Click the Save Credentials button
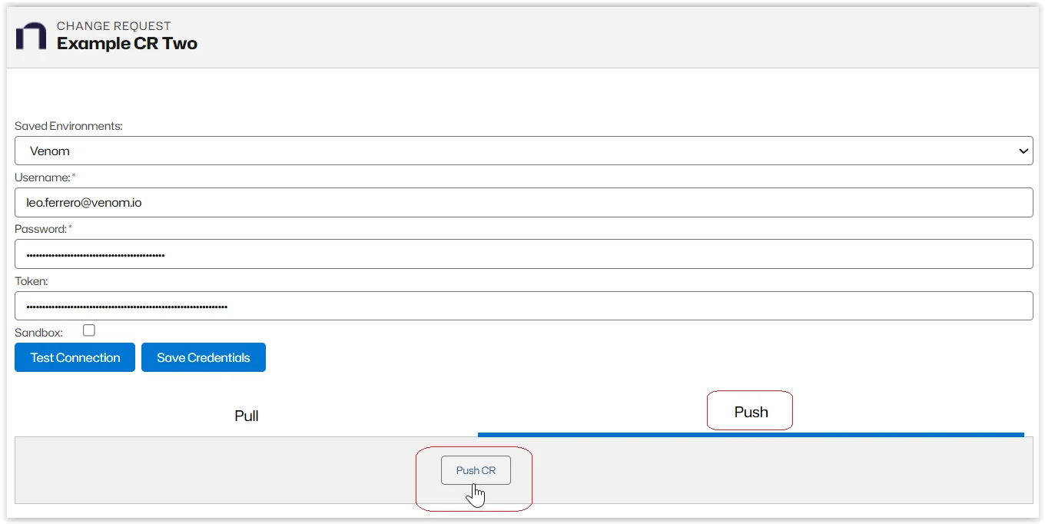1045x524 pixels. (204, 357)
